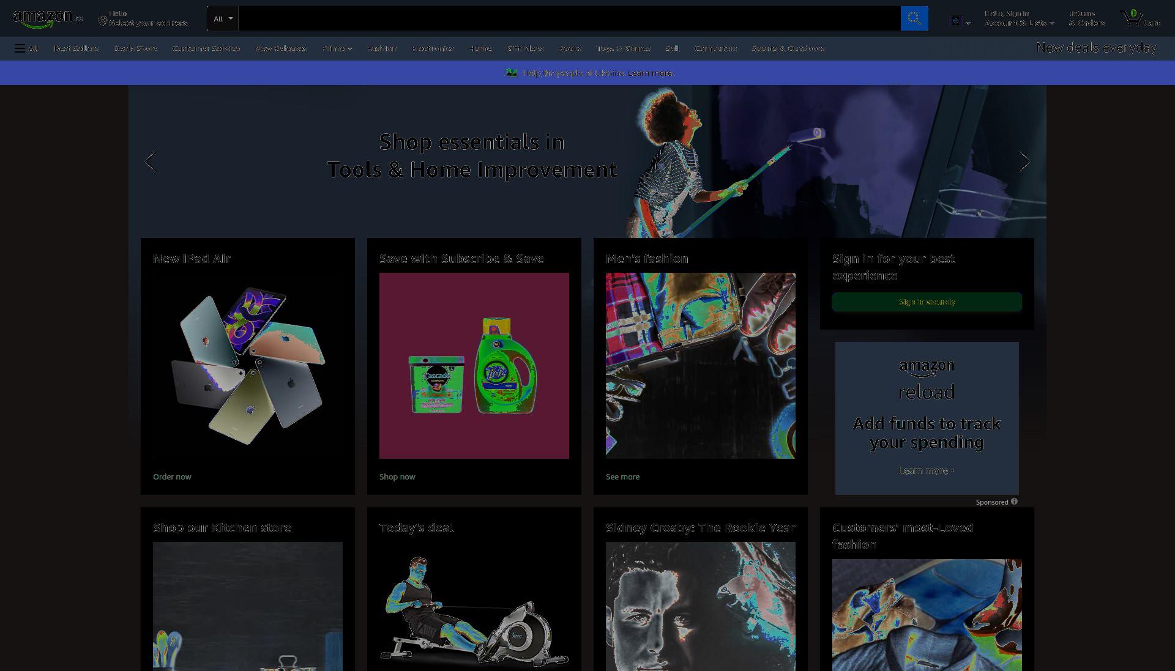Viewport: 1175px width, 671px height.
Task: Open the All search category dropdown
Action: click(x=223, y=18)
